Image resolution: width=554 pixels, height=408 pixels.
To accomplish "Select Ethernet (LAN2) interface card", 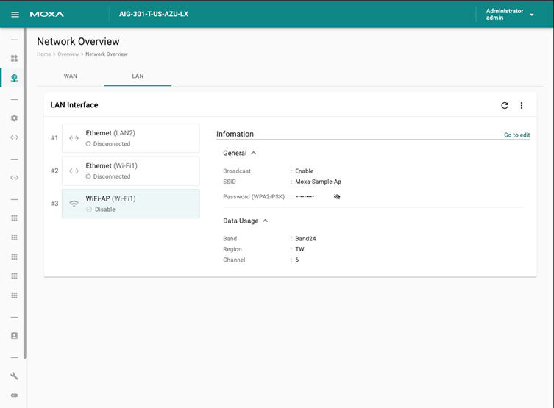I will tap(131, 138).
